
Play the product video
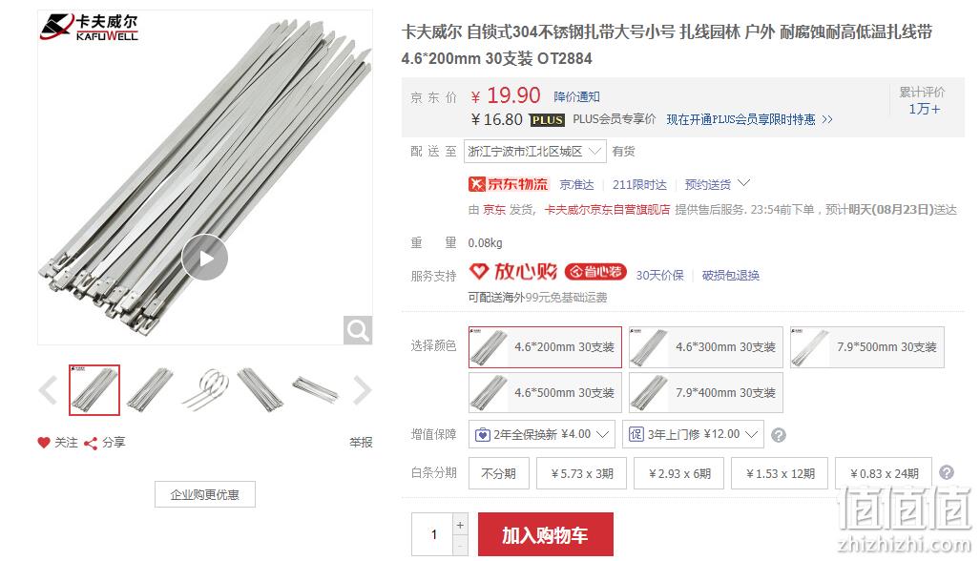click(x=205, y=258)
